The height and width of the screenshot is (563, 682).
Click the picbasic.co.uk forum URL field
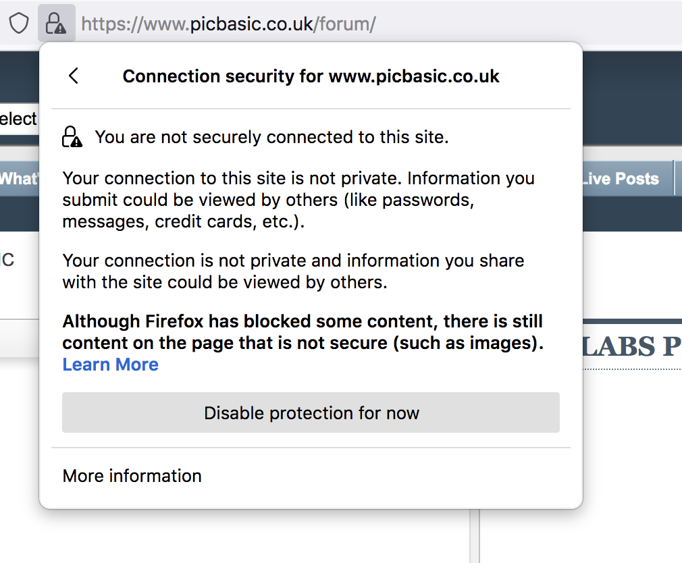[228, 25]
